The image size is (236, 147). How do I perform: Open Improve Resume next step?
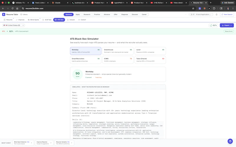click(x=44, y=143)
